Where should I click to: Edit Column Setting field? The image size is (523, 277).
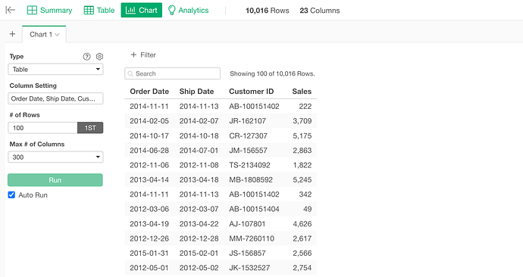(55, 98)
